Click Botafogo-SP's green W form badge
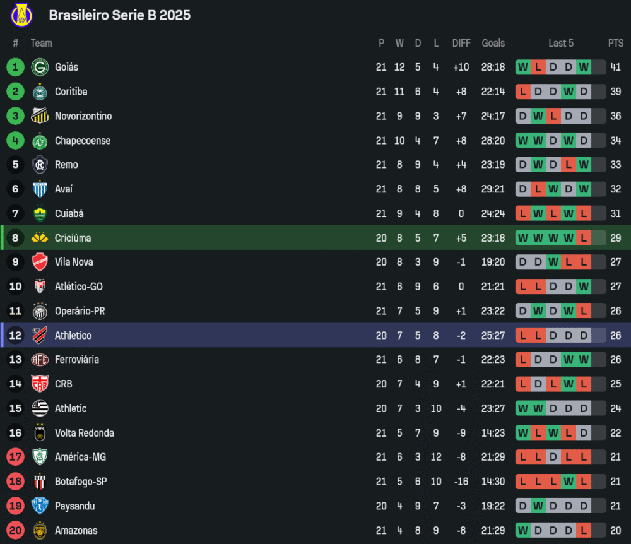Screen dimensions: 631x544 click(x=569, y=482)
